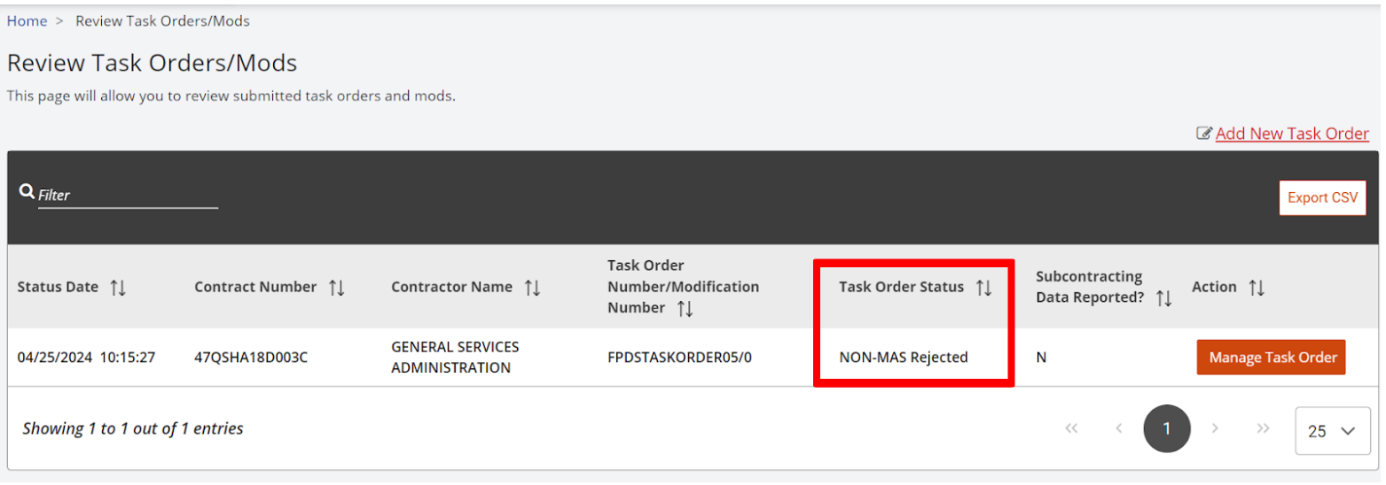Sort by Action column arrows

pos(1257,288)
